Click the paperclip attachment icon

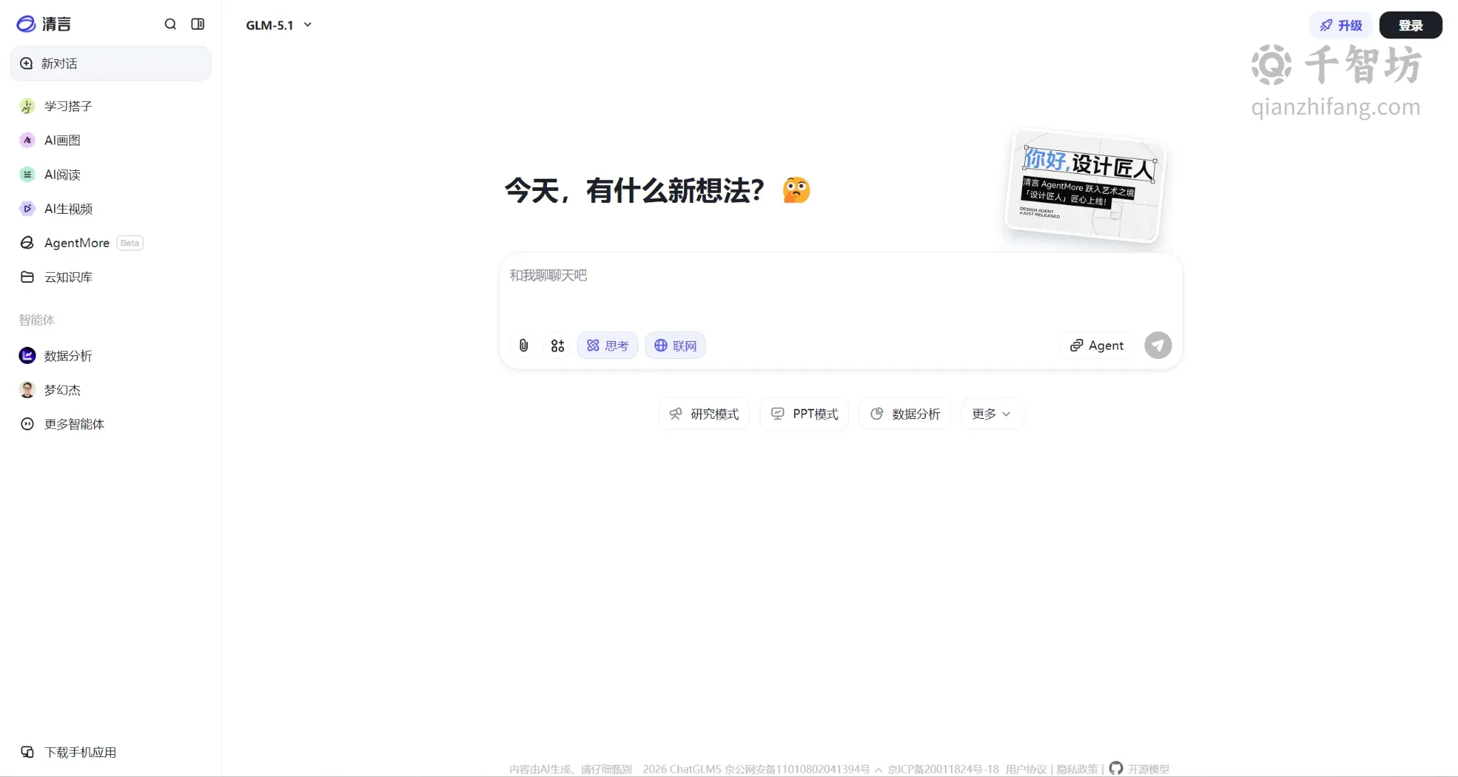point(524,345)
